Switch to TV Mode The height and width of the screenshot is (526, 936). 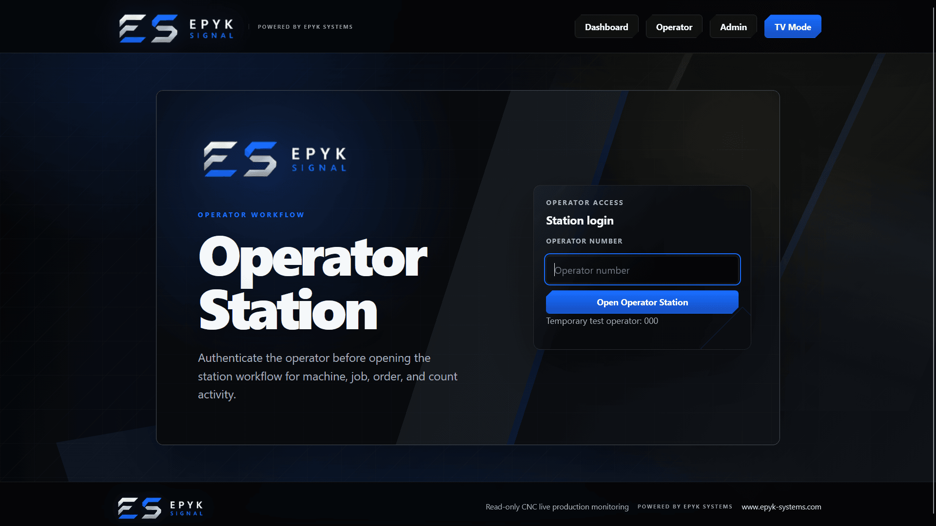793,27
